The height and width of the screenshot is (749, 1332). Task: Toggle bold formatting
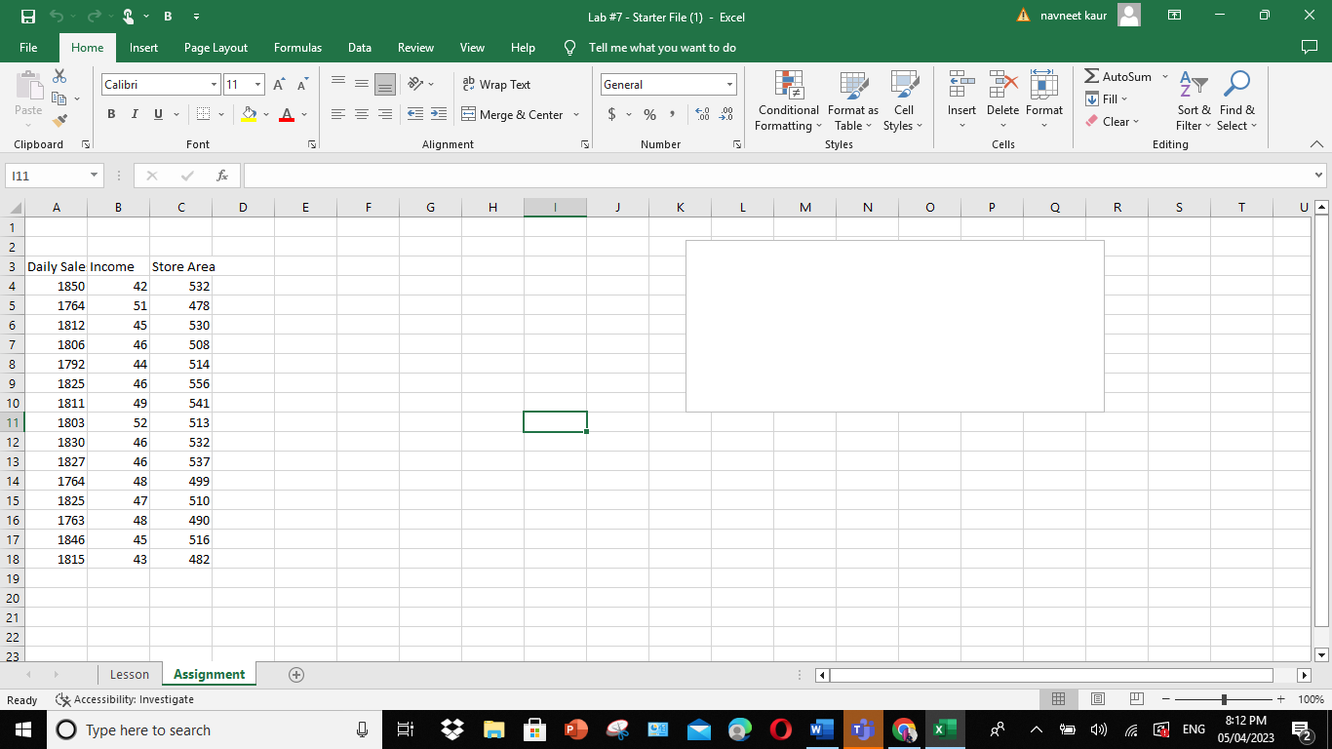(x=111, y=114)
